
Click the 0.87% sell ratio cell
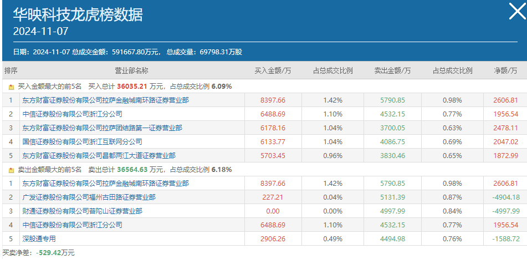452,197
